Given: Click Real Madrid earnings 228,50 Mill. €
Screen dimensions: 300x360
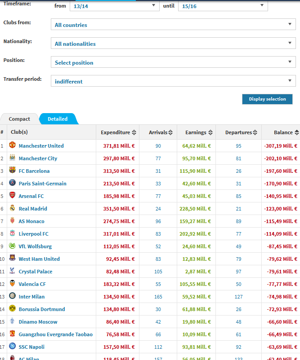Looking at the screenshot, I should pyautogui.click(x=195, y=209).
